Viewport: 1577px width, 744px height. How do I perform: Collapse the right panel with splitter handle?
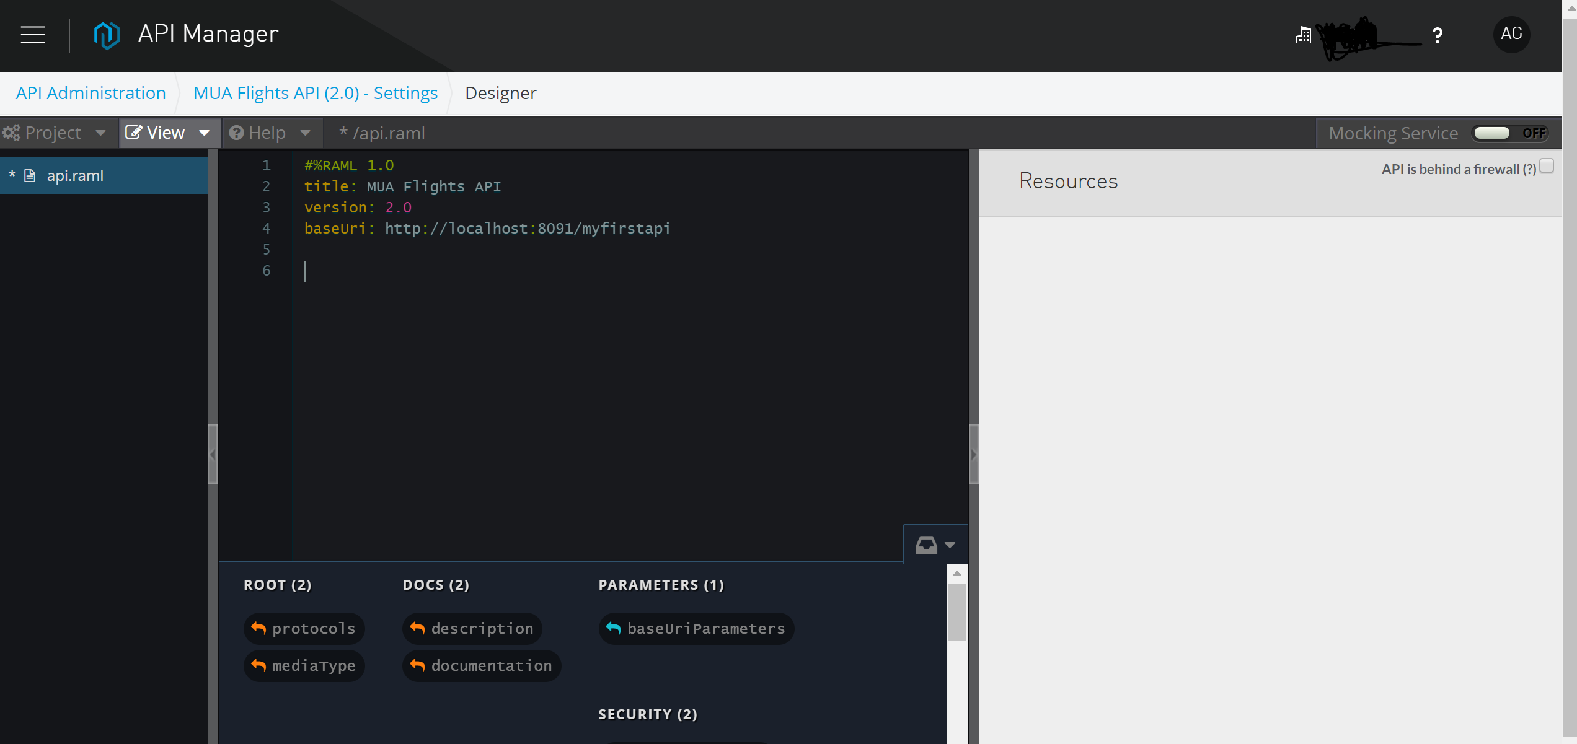973,454
